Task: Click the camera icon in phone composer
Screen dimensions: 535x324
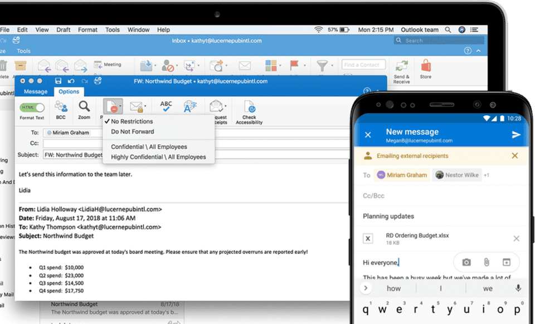Action: 466,262
